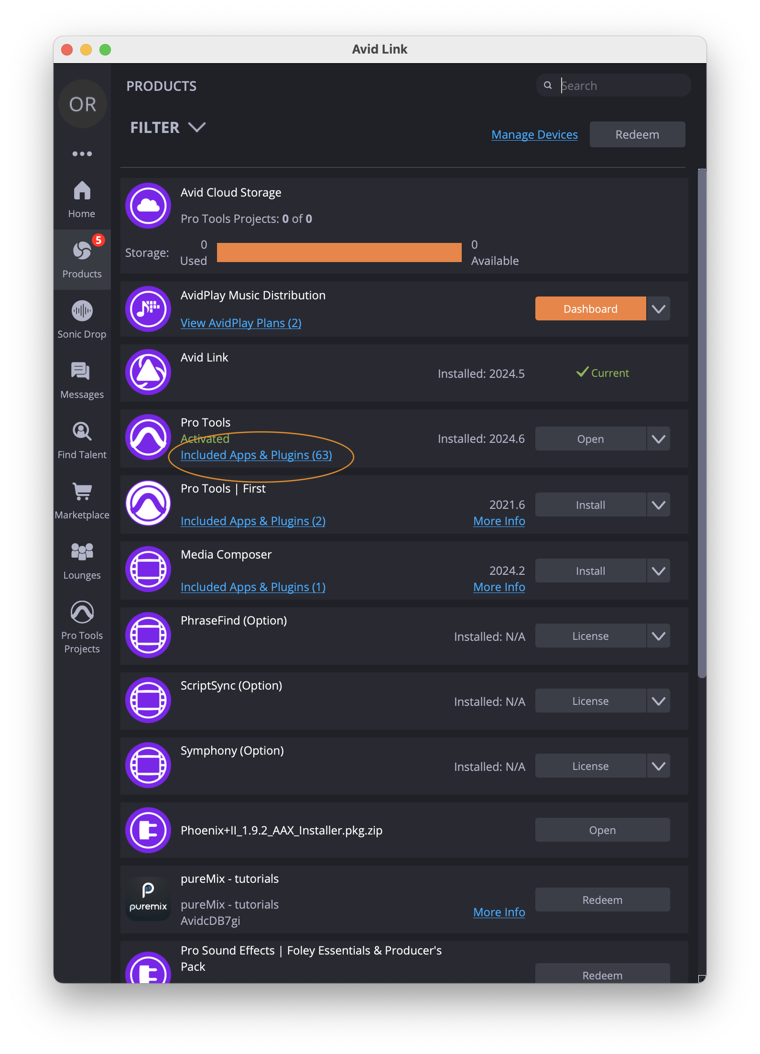Click the green Current status text
This screenshot has width=760, height=1054.
click(610, 373)
